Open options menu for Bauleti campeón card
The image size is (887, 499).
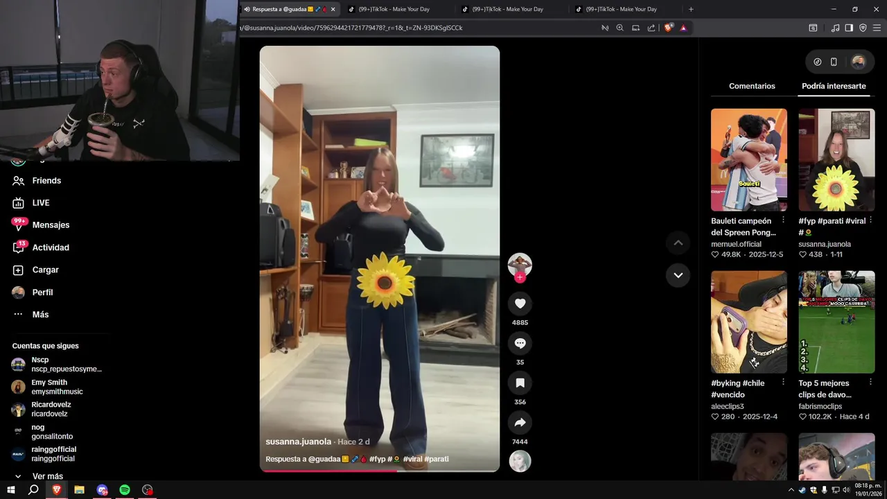[783, 220]
